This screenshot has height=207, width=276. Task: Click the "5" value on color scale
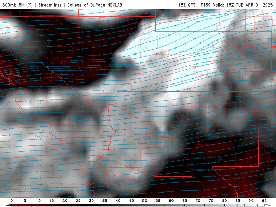25,201
